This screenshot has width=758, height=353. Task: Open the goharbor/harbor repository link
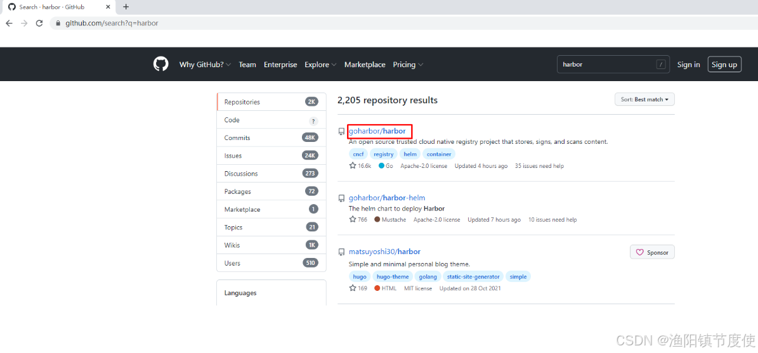377,131
